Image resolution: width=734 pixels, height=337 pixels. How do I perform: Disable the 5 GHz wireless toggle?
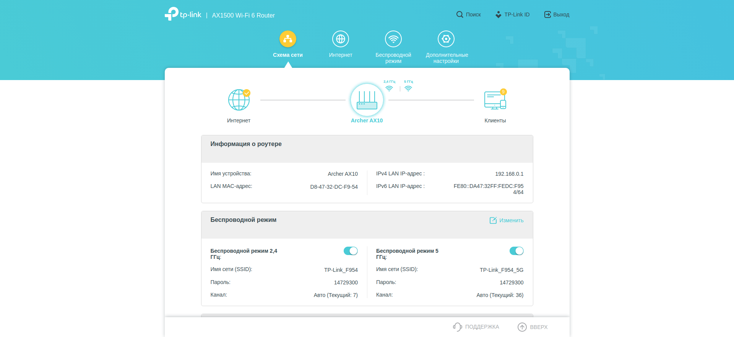516,251
